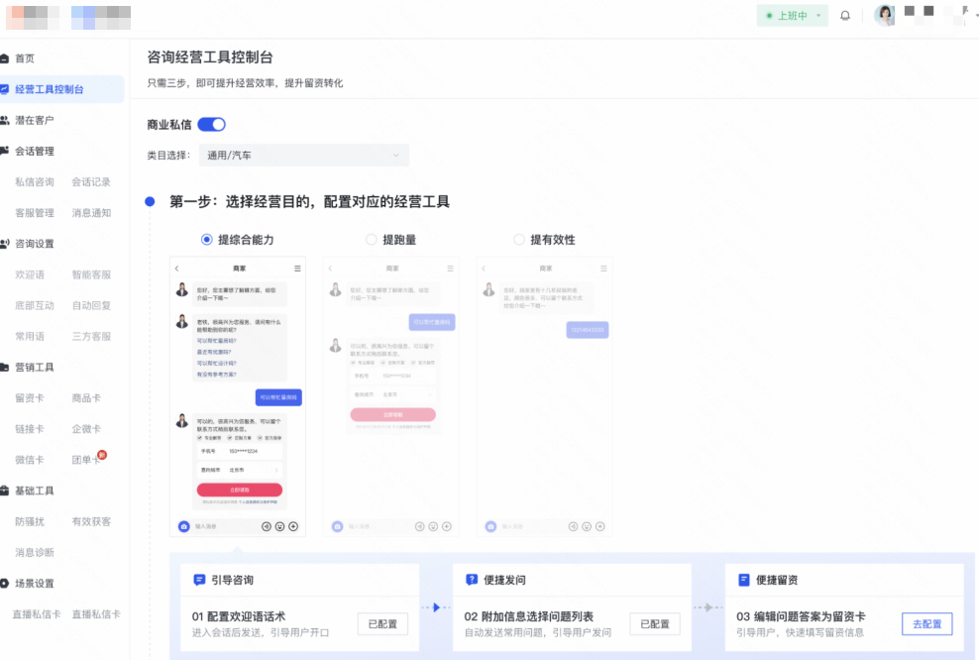The height and width of the screenshot is (660, 979).
Task: Open 消息通知 submenu item
Action: [x=91, y=213]
